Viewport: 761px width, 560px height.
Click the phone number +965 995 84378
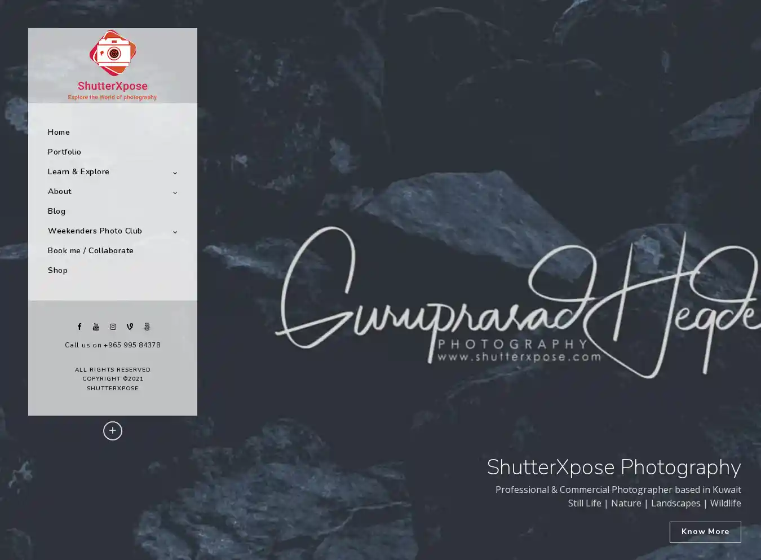[x=132, y=345]
